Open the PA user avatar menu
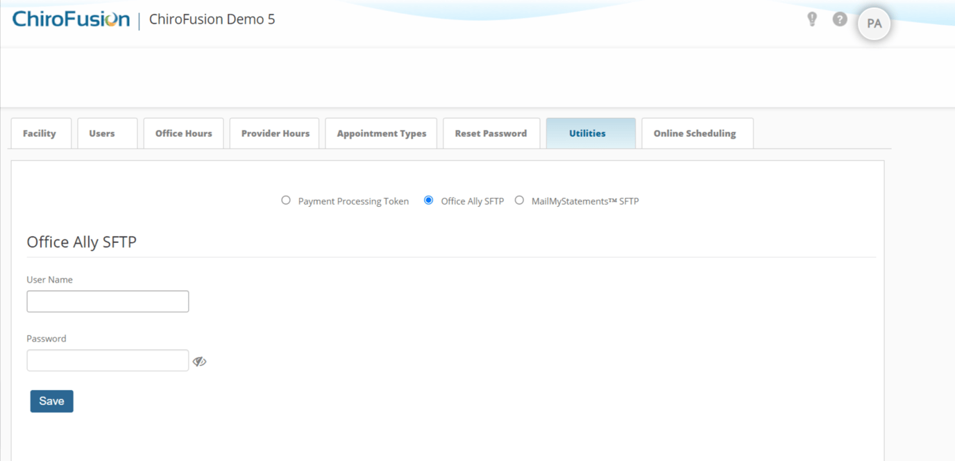This screenshot has width=955, height=461. click(x=874, y=24)
